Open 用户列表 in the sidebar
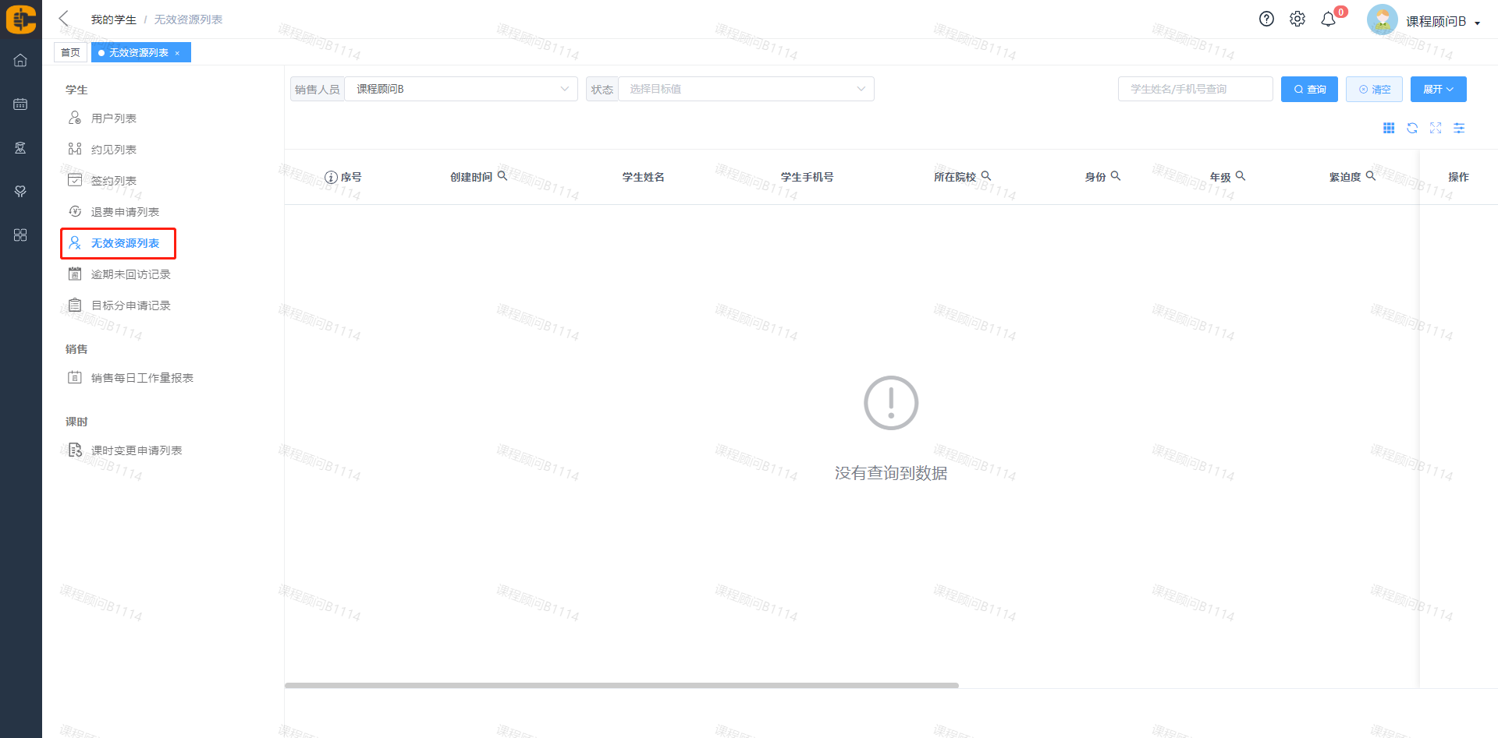 [x=114, y=118]
